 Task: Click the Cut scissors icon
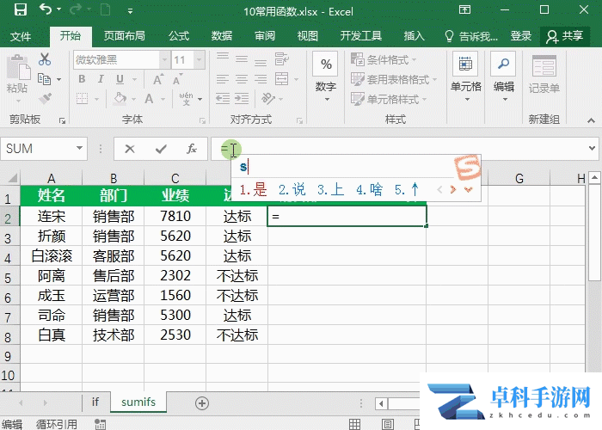click(x=45, y=59)
